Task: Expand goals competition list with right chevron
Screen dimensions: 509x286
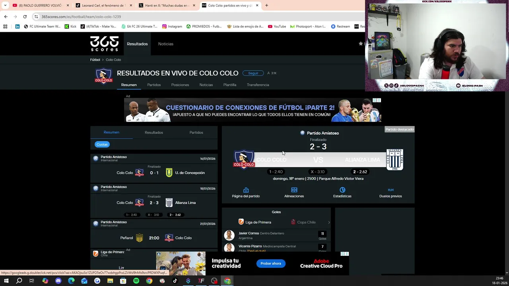Action: [x=329, y=222]
